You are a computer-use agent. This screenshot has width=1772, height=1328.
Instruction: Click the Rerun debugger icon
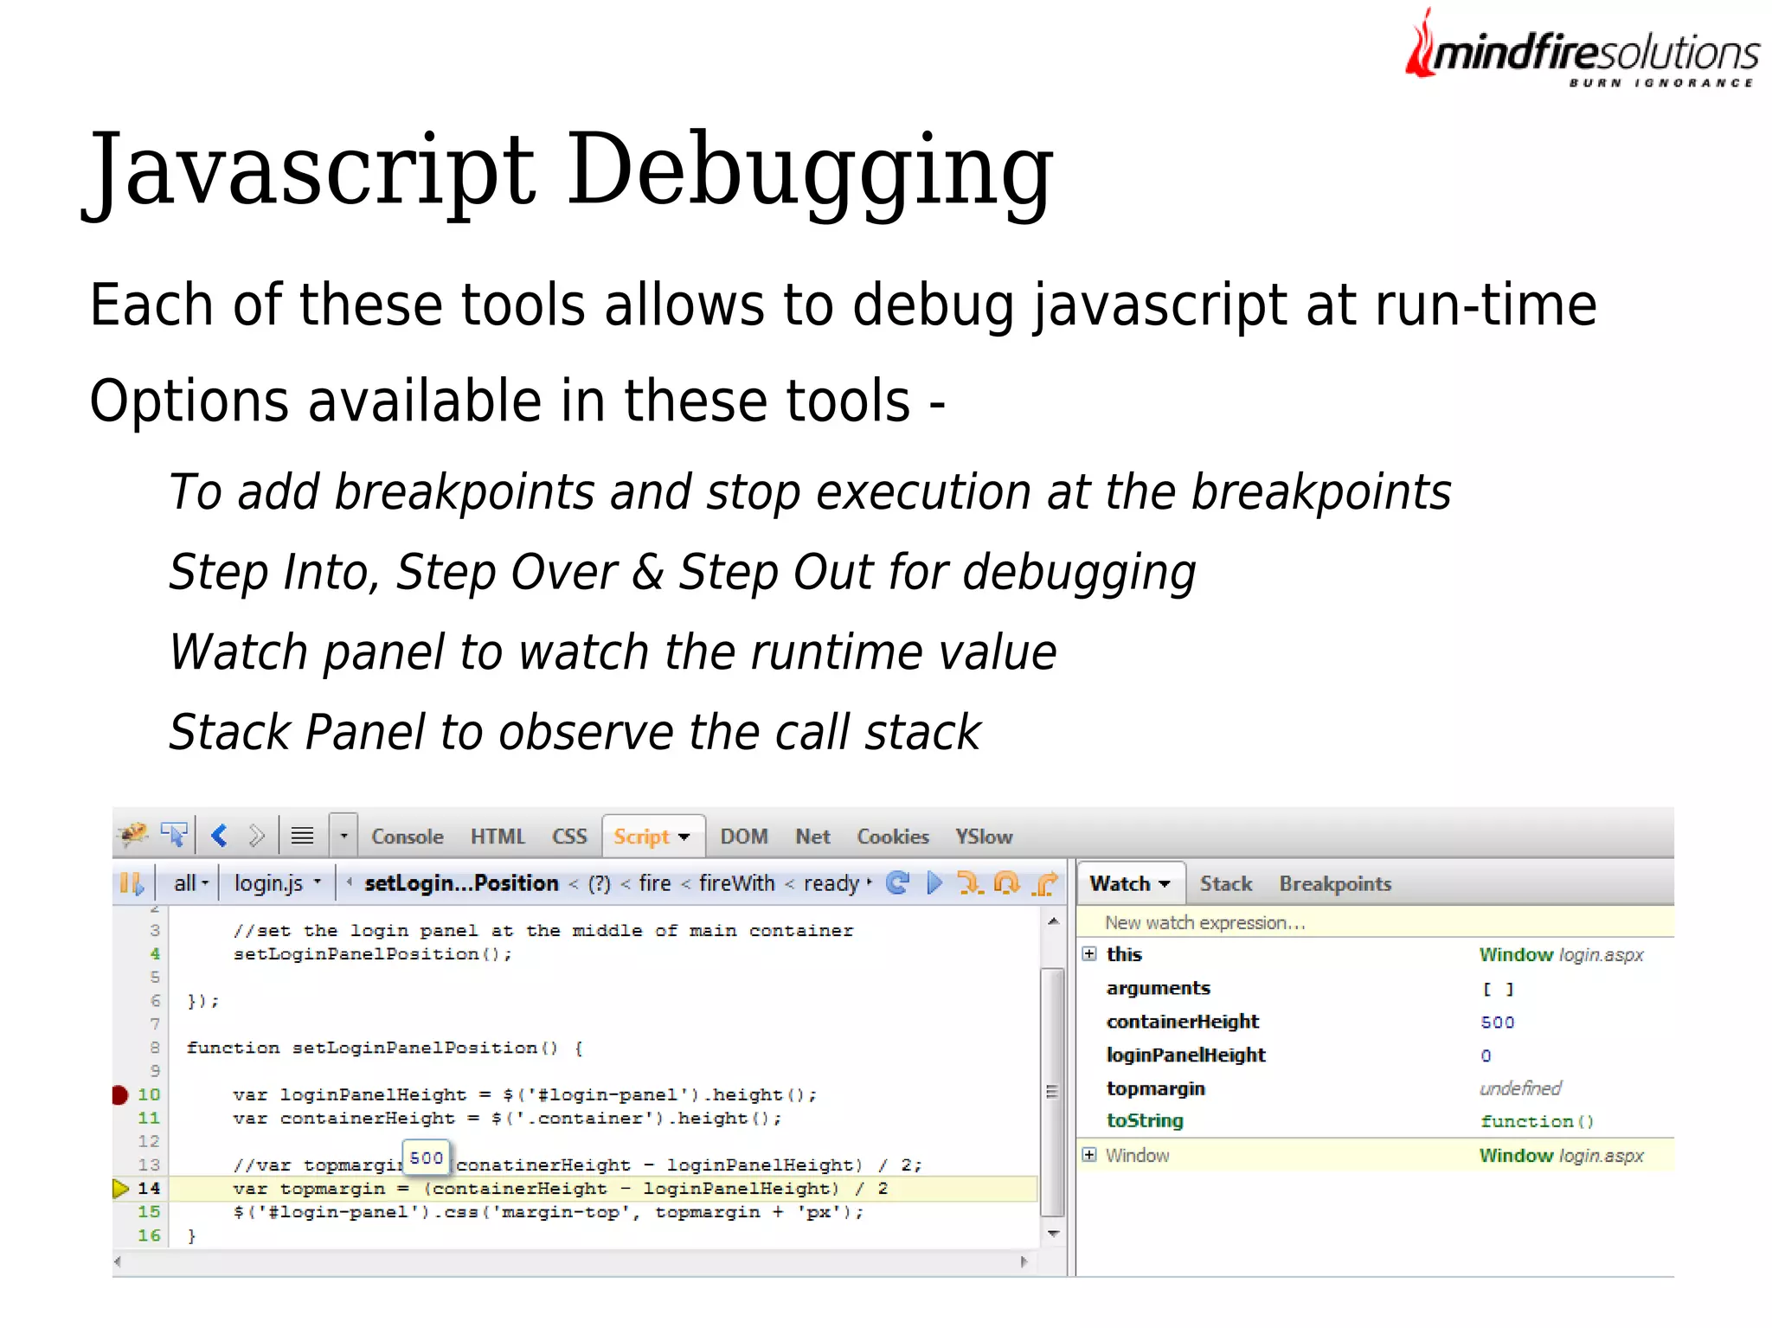click(x=898, y=882)
